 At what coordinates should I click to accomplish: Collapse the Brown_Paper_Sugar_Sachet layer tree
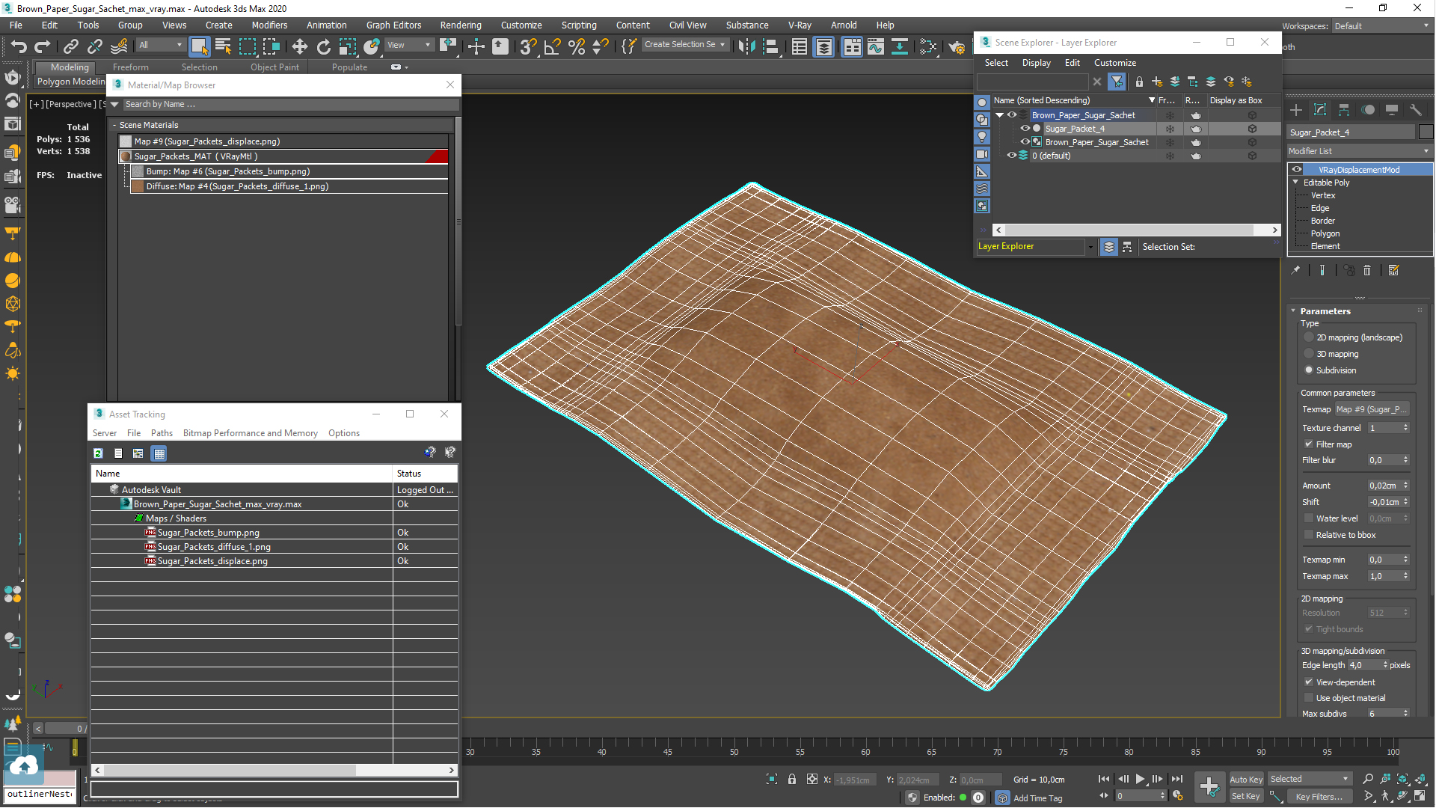pyautogui.click(x=1000, y=115)
